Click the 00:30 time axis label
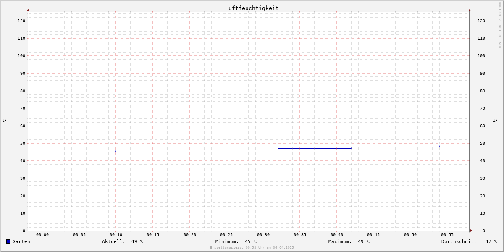 point(263,235)
